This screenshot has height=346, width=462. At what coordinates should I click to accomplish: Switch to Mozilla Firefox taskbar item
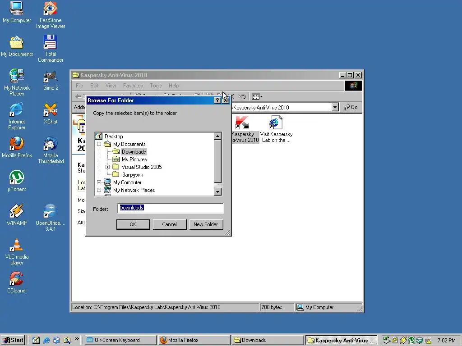(194, 340)
